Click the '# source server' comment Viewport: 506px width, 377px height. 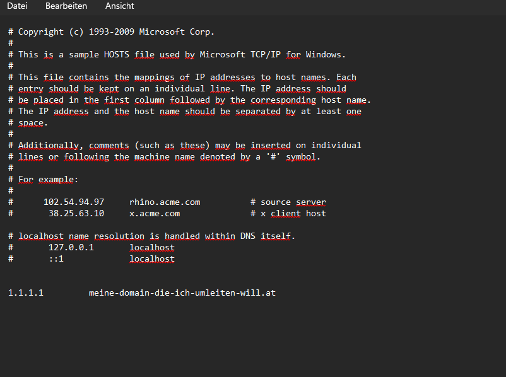[x=288, y=202]
